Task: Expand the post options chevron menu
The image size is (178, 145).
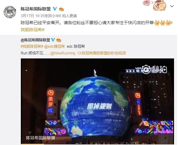Action: coord(172,6)
